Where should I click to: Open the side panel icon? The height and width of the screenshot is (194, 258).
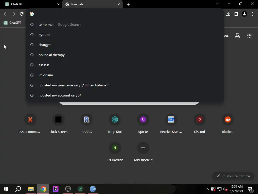tap(236, 14)
